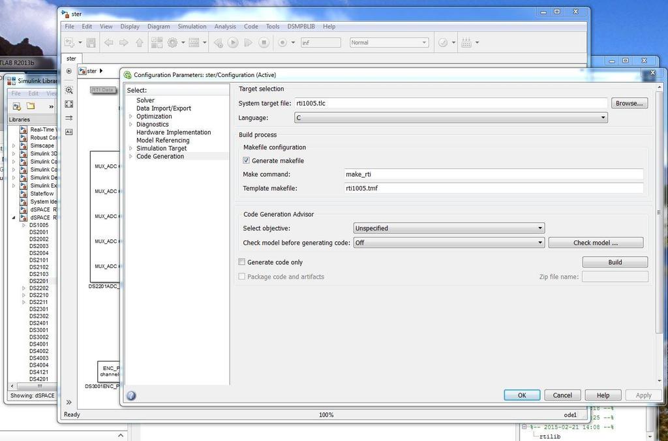Select Hardware Implementation in the tree
Viewport: 668px width, 441px height.
click(x=174, y=132)
